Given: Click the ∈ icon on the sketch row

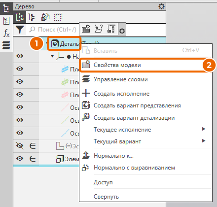Looking at the screenshot, I should click(33, 146).
